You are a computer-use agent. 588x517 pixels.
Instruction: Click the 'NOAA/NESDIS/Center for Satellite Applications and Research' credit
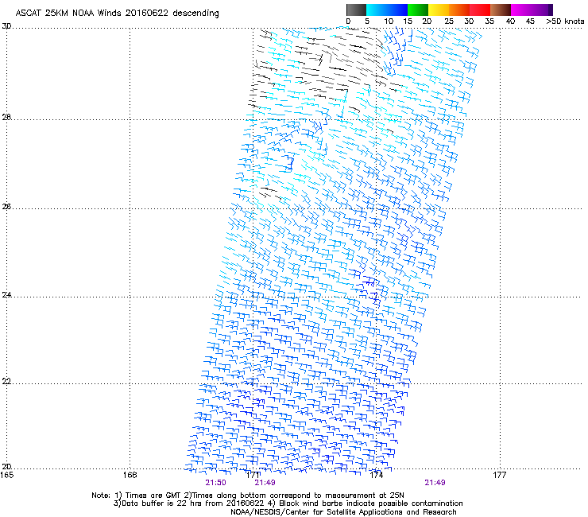tap(343, 512)
